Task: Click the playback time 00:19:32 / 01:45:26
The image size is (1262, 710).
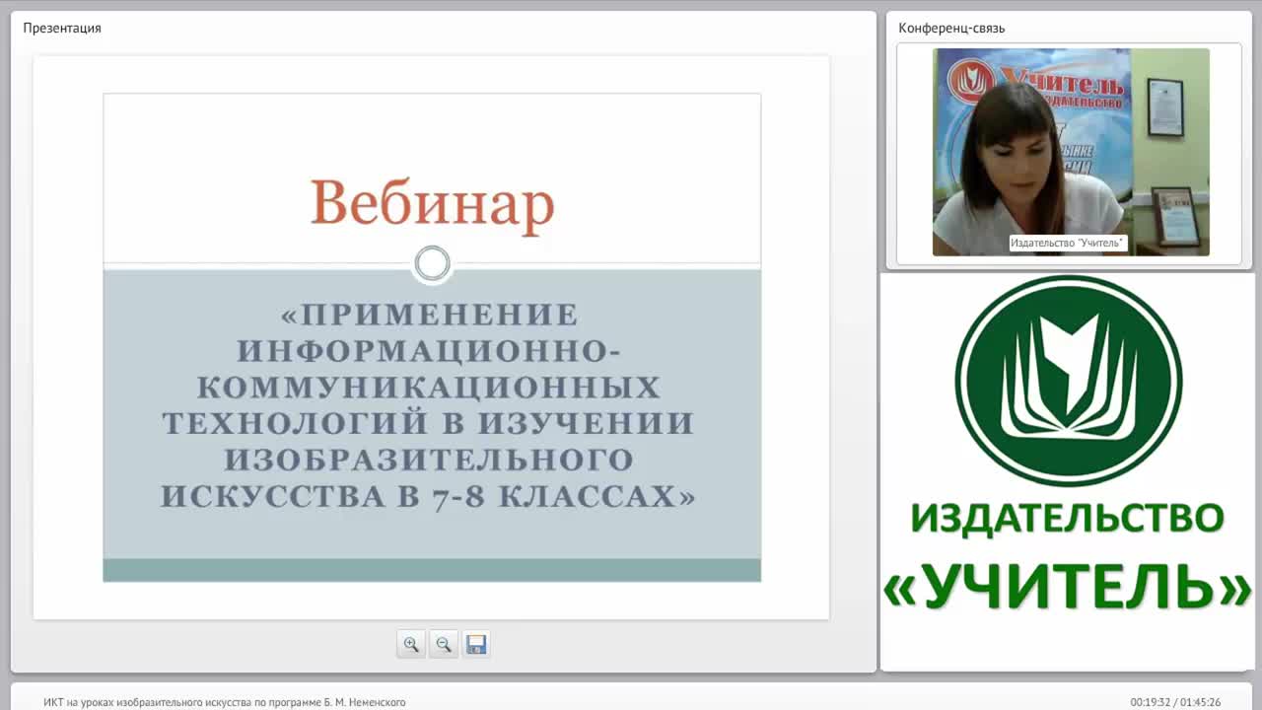Action: tap(1175, 702)
